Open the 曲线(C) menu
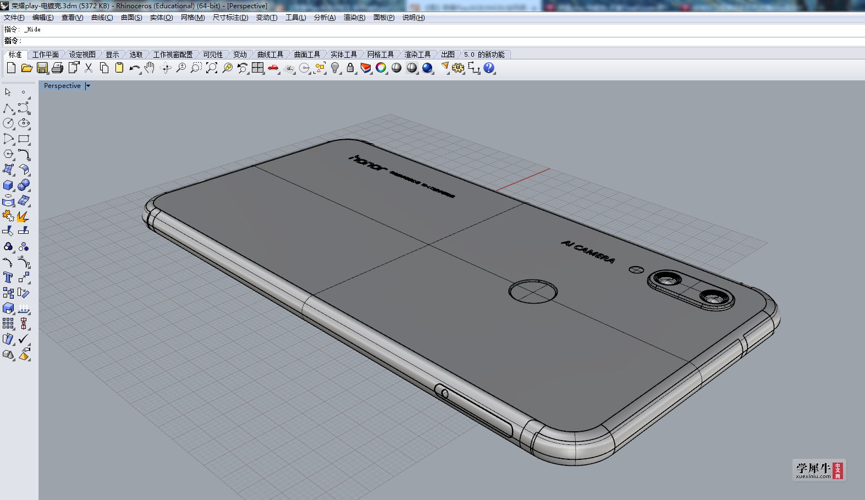This screenshot has height=500, width=865. point(102,18)
